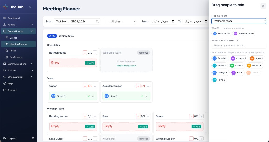Open Support page
This screenshot has height=142, width=269.
[x=18, y=90]
